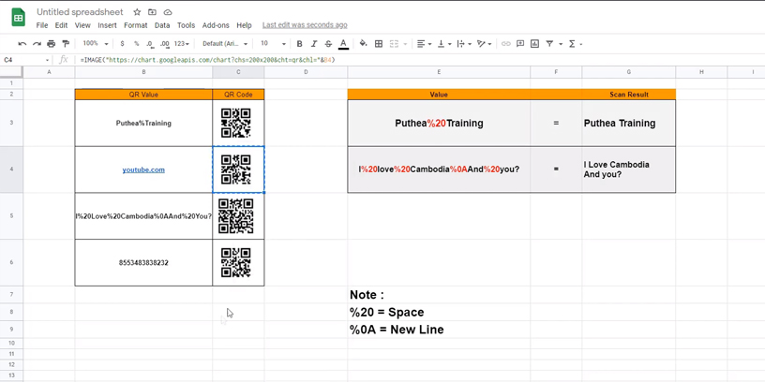Select row 7 header
765x382 pixels.
(x=11, y=294)
